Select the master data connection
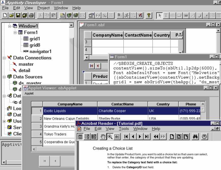The height and width of the screenshot is (170, 221). point(26,64)
